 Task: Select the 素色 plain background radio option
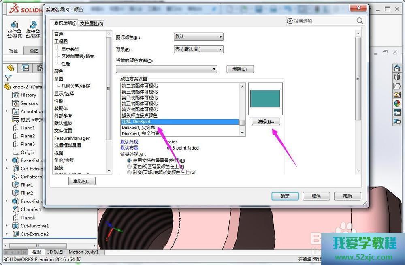click(130, 167)
